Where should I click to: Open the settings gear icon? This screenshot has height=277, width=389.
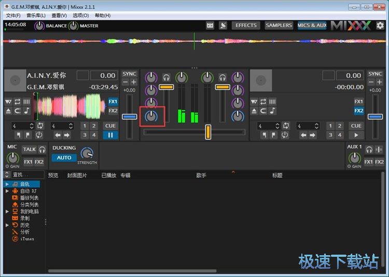click(380, 25)
